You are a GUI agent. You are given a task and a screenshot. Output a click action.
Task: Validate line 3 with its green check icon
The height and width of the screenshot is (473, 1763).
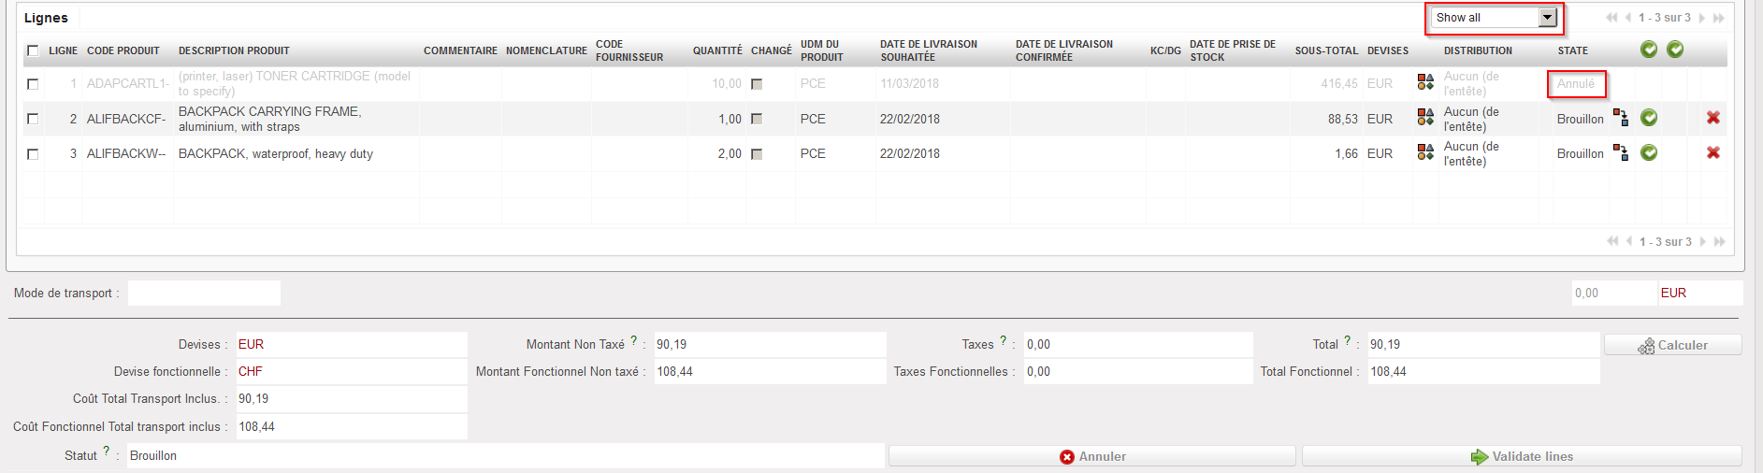tap(1649, 153)
